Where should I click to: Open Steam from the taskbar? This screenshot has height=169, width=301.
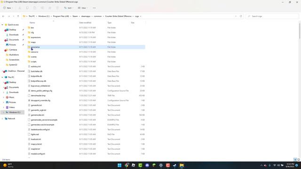pyautogui.click(x=174, y=165)
